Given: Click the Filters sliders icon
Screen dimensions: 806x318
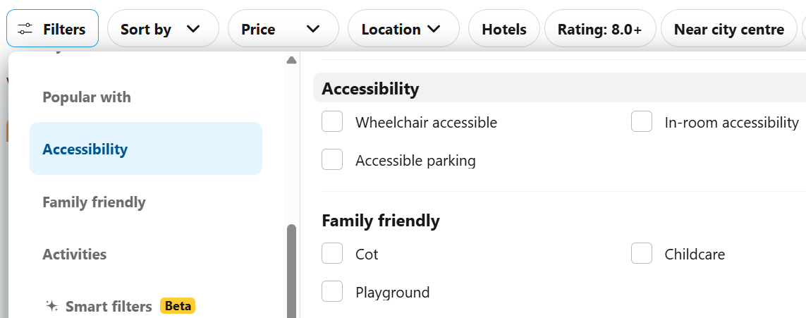Looking at the screenshot, I should [25, 29].
